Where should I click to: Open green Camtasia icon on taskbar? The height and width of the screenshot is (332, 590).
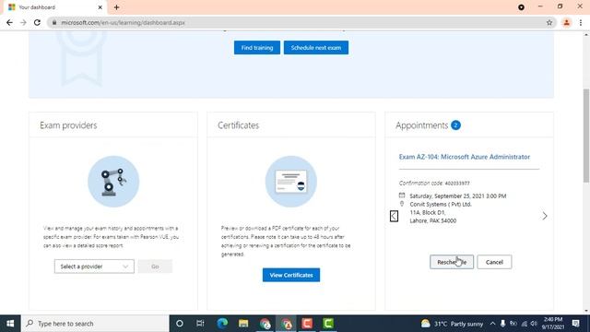[x=328, y=324]
